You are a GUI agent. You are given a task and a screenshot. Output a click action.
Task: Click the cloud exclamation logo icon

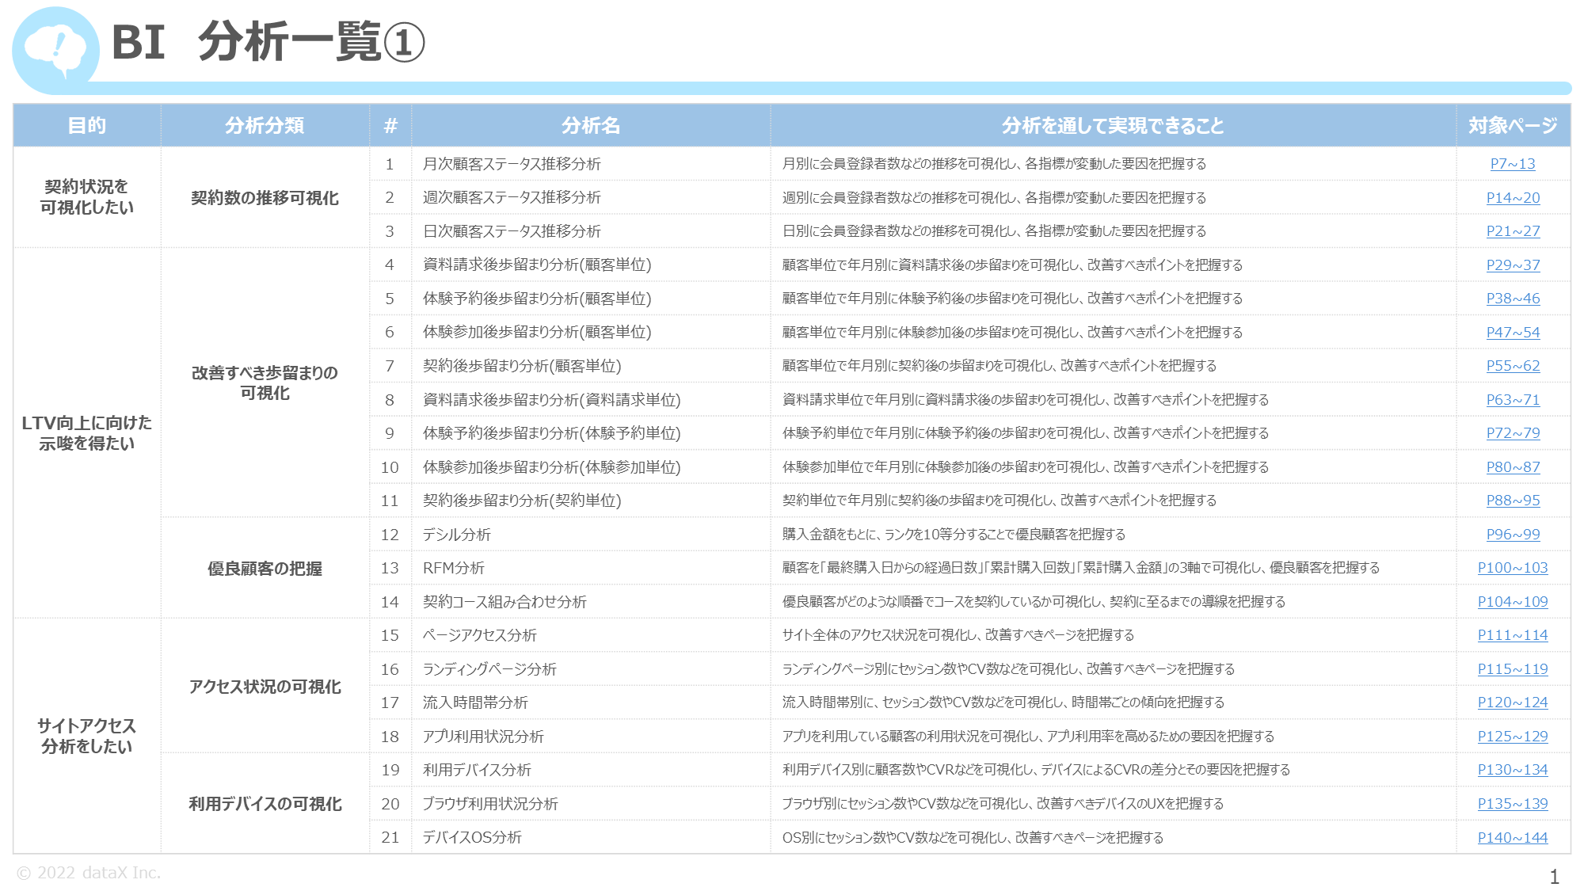pyautogui.click(x=55, y=51)
